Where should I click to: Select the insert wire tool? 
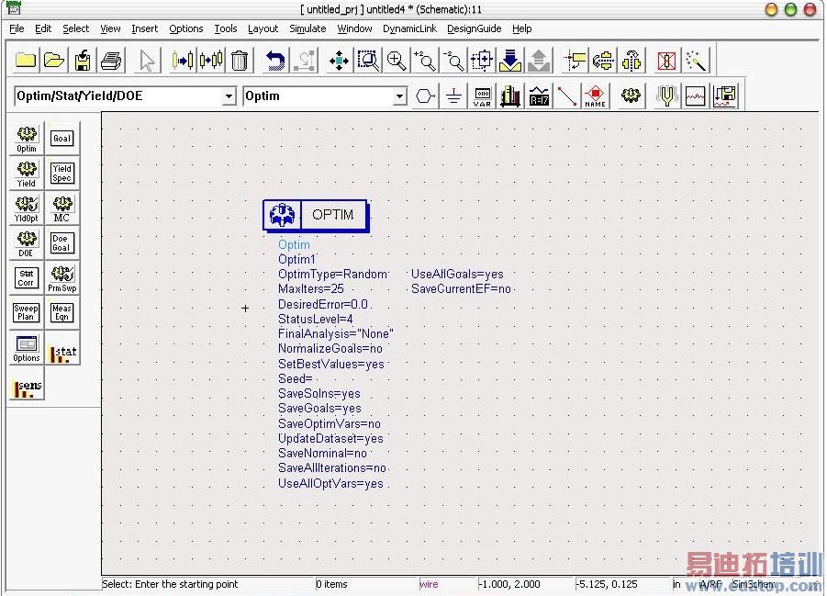pos(567,96)
